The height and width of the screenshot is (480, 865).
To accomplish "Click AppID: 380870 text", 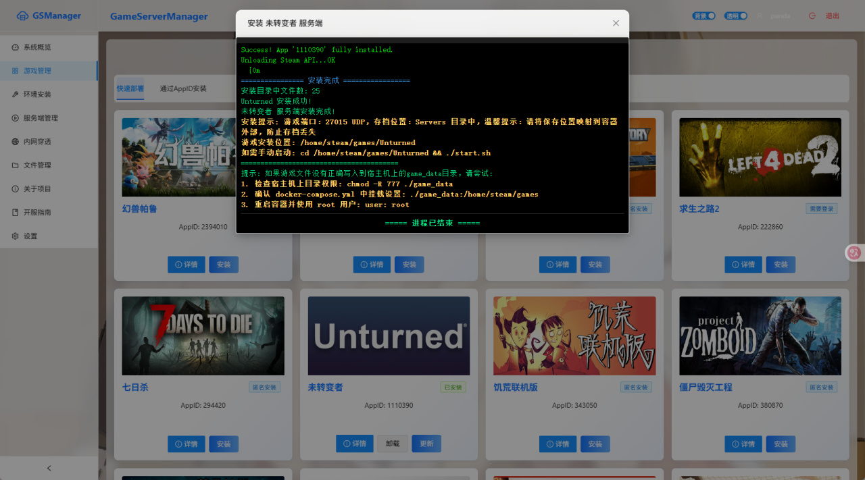I will tap(760, 406).
